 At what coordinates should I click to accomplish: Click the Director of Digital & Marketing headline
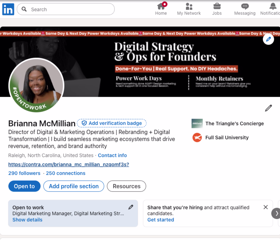[x=91, y=139]
